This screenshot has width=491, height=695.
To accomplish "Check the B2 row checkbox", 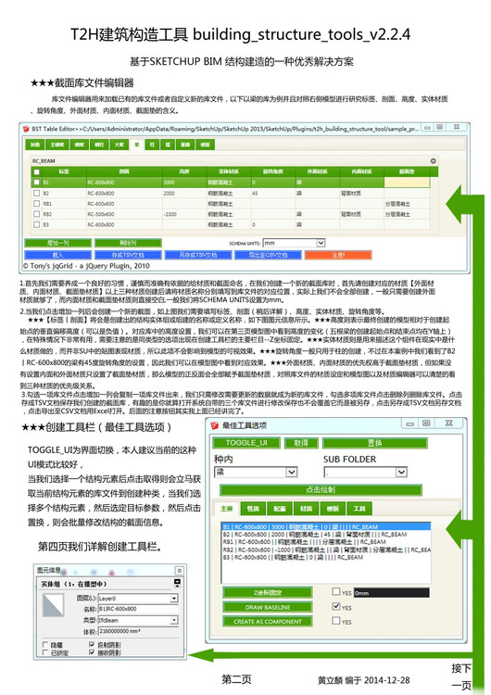I will (37, 194).
